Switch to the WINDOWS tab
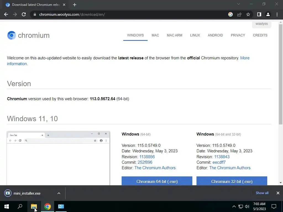This screenshot has width=283, height=212. pyautogui.click(x=135, y=35)
